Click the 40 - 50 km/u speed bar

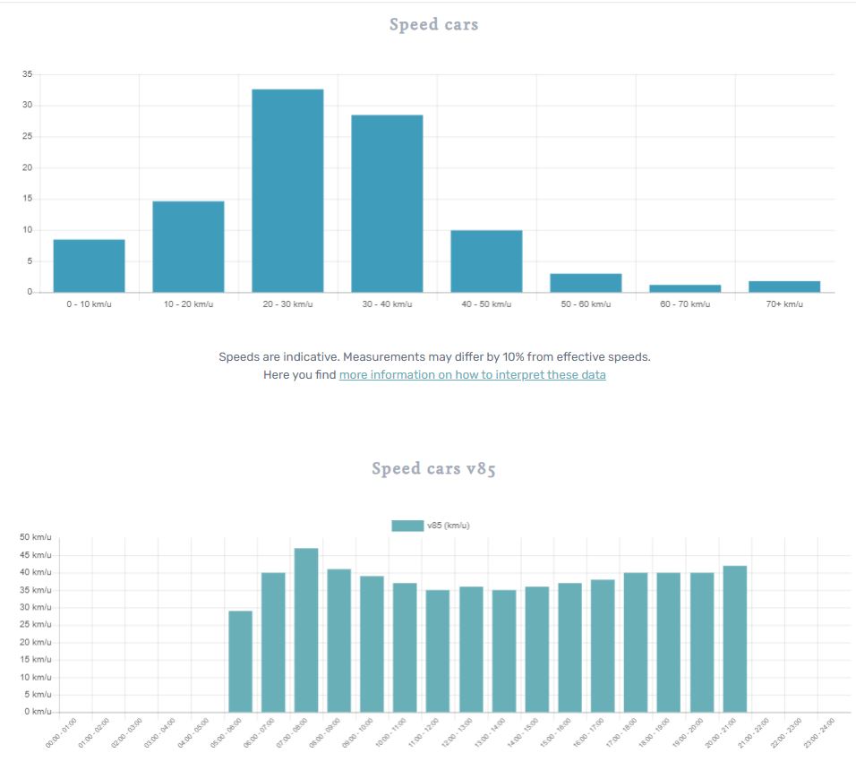point(486,261)
